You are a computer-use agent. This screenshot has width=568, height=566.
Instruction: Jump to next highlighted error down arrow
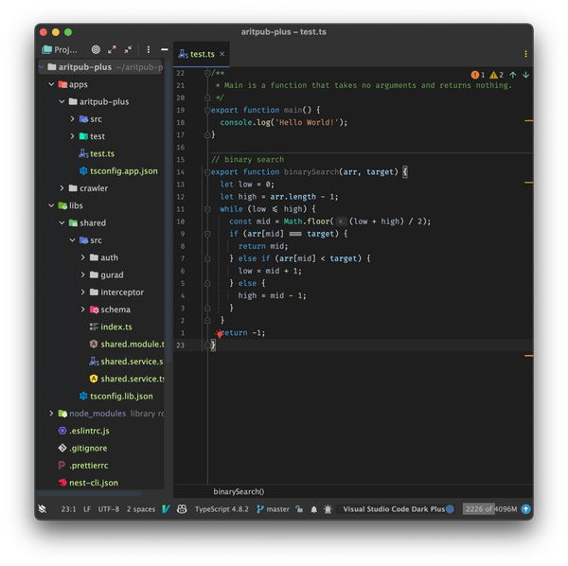pos(526,75)
